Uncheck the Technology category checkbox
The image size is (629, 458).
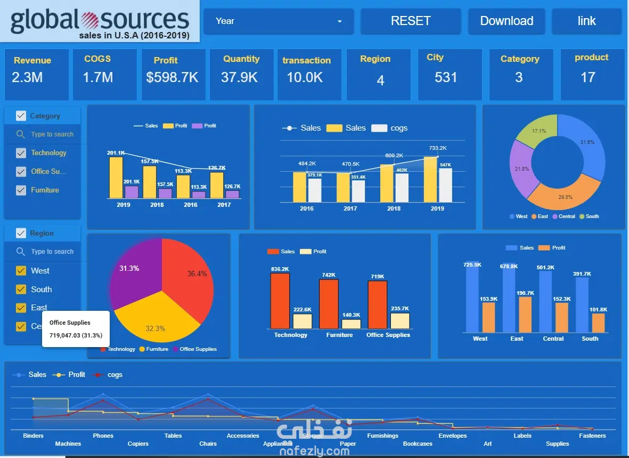click(21, 152)
